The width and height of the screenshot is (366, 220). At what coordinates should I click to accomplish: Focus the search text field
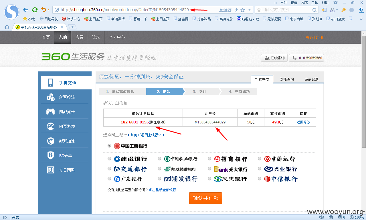(x=287, y=10)
